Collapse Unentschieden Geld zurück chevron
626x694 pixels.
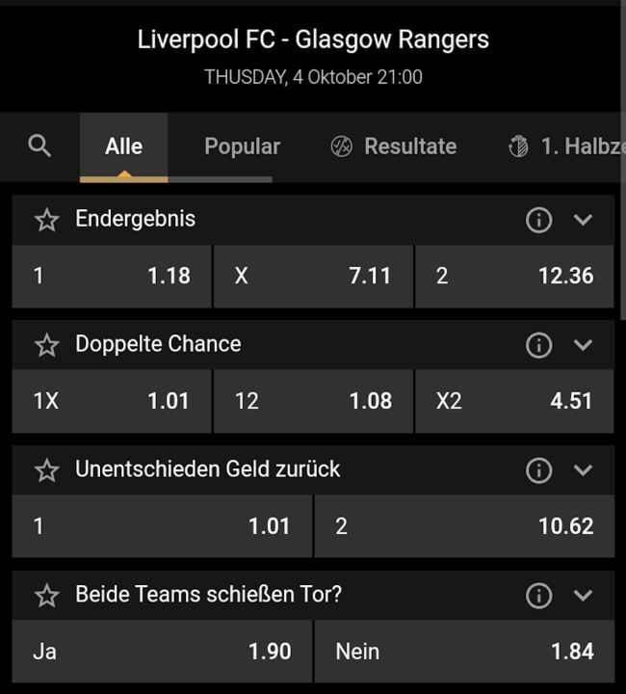583,470
